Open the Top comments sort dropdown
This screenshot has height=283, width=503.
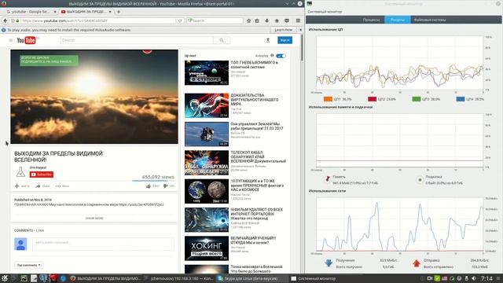(x=28, y=265)
